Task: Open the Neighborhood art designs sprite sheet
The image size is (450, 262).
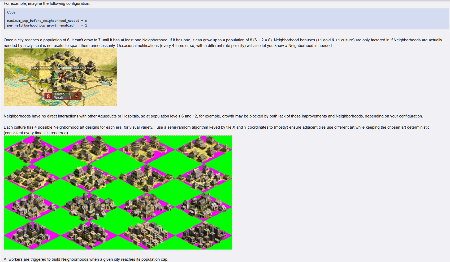Action: [118, 193]
